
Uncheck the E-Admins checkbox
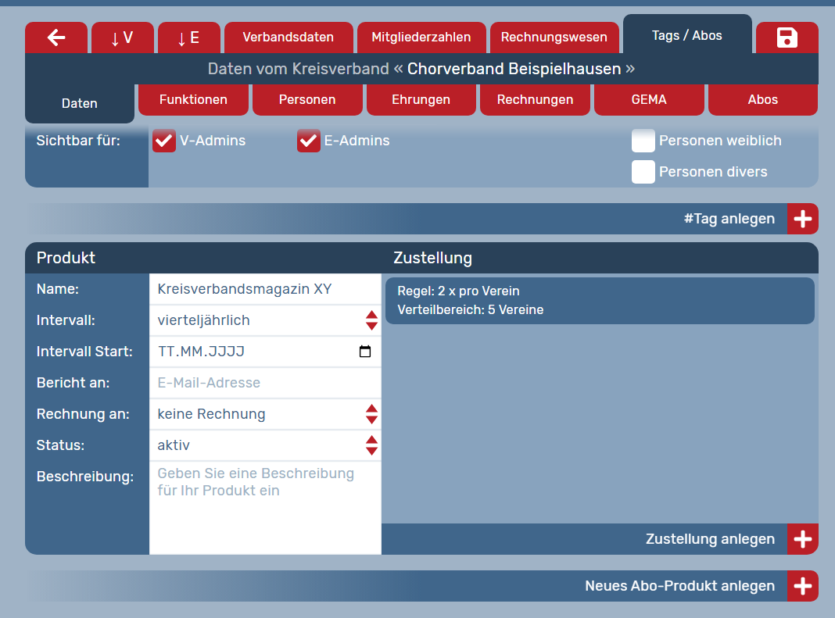click(x=309, y=141)
